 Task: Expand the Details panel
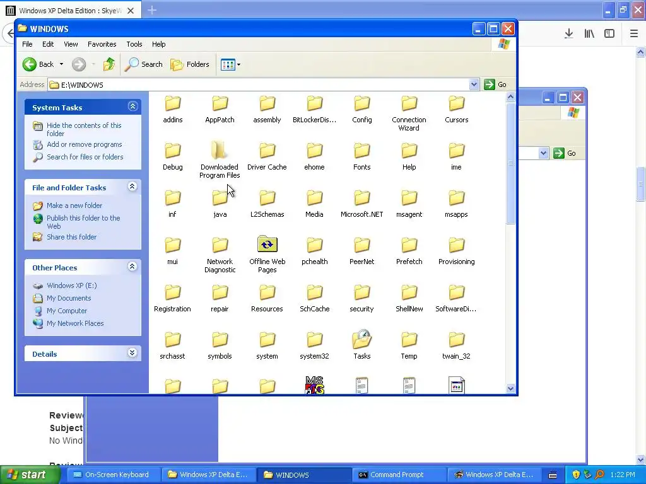pos(132,353)
